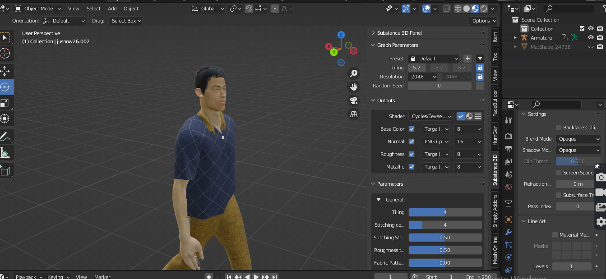606x279 pixels.
Task: Switch to orthographic grid view icon
Action: [354, 114]
